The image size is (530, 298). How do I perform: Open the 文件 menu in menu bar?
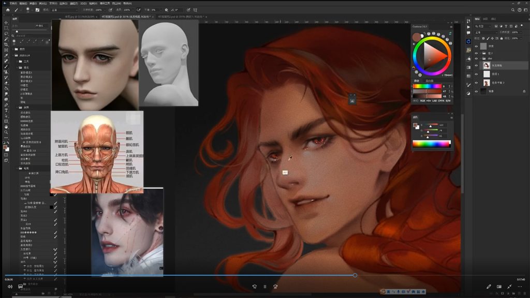pos(13,3)
